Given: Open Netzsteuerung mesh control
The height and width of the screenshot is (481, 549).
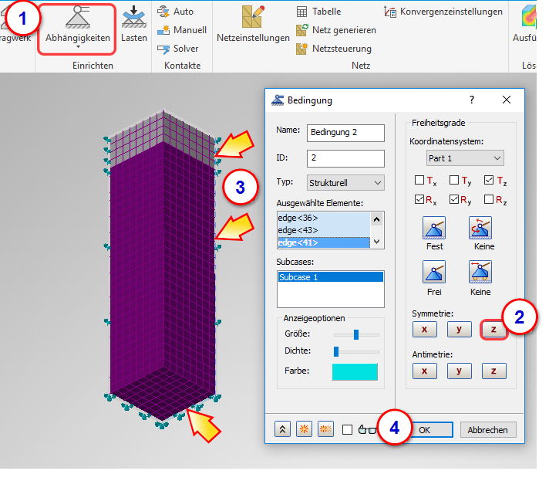Looking at the screenshot, I should (x=334, y=49).
